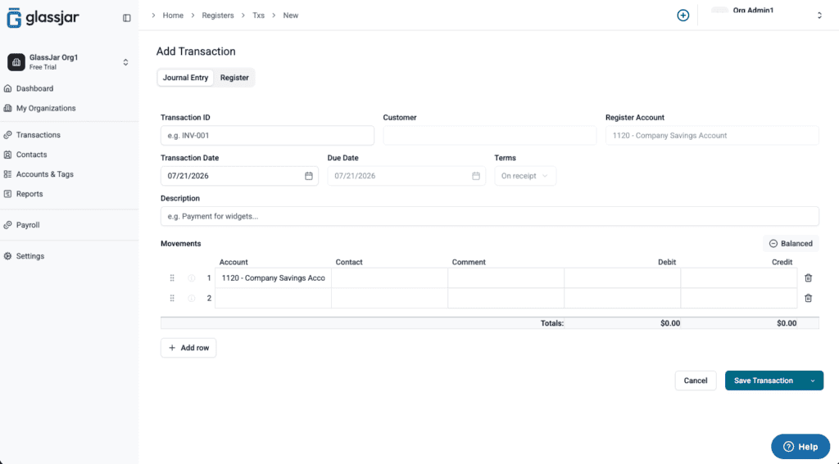Click the row 2 Account cell
The image size is (839, 464).
point(273,298)
